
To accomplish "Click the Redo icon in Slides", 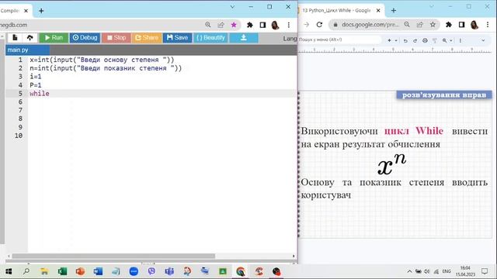I will coord(415,40).
